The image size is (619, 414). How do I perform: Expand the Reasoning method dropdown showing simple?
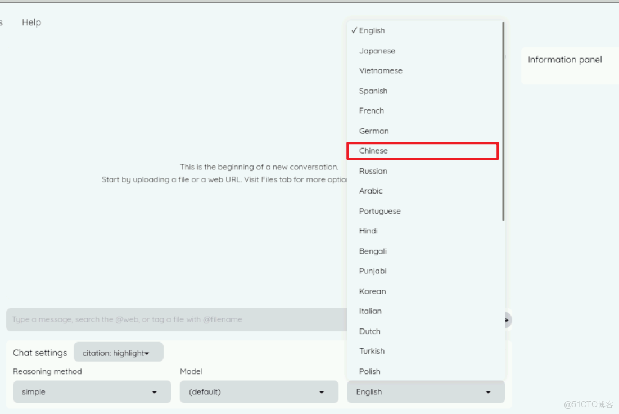click(92, 392)
